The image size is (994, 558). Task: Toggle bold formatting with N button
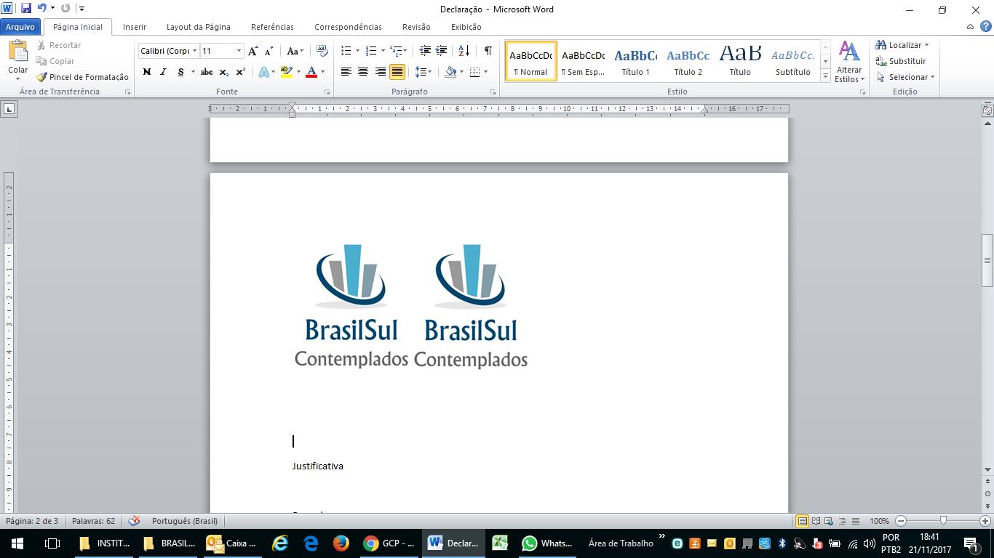147,72
